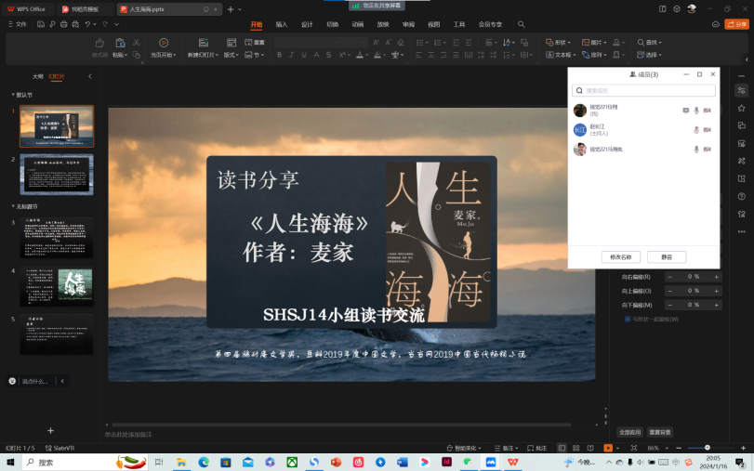Toggle the 批注 comments button in status bar
This screenshot has height=471, width=754.
click(x=538, y=448)
